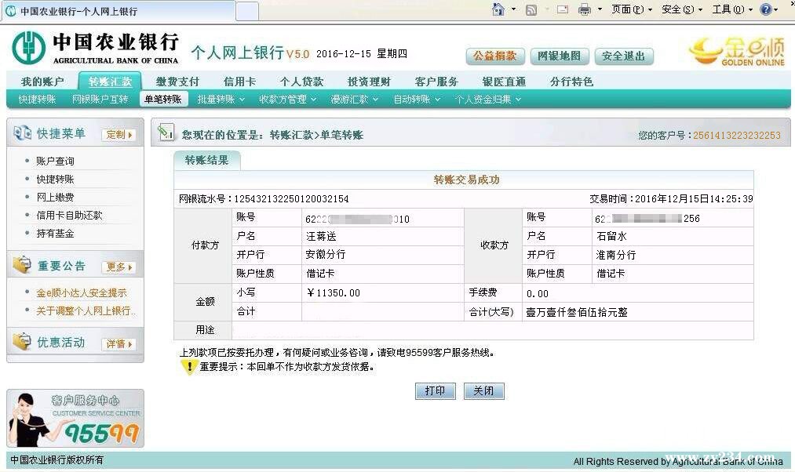Open the 信用卡 main menu
This screenshot has width=795, height=472.
[240, 82]
